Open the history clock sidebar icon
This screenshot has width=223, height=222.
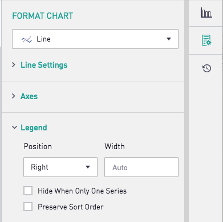206,68
